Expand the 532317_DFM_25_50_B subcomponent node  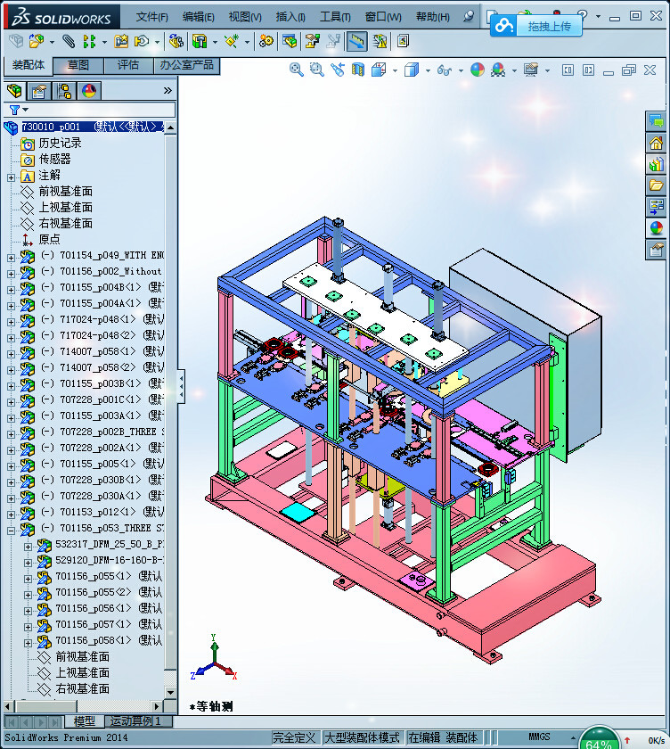(x=29, y=547)
